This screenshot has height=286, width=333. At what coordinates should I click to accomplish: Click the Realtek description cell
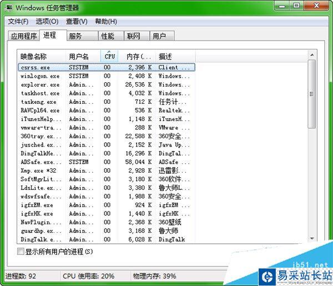174,111
